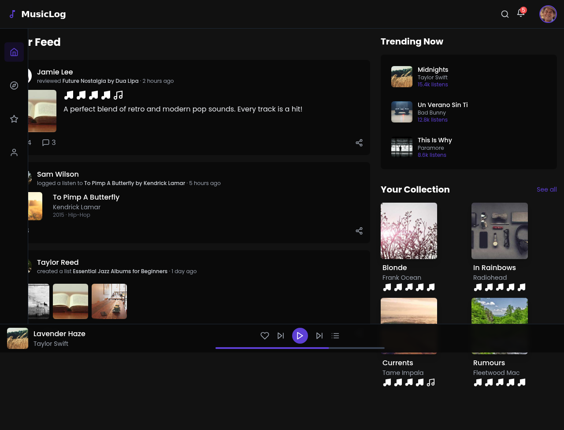Favorite the currently playing track with the heart
Viewport: 564px width, 430px height.
tap(264, 336)
